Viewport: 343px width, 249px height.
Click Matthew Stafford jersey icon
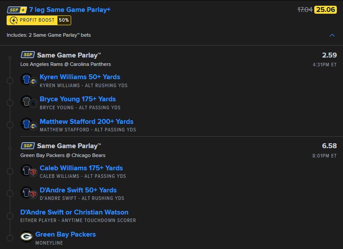[x=26, y=124]
